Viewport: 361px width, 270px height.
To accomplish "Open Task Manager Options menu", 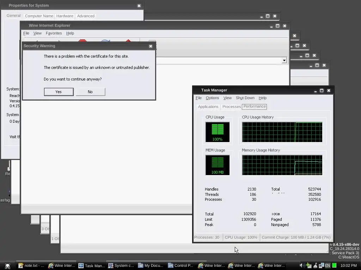I will [212, 98].
